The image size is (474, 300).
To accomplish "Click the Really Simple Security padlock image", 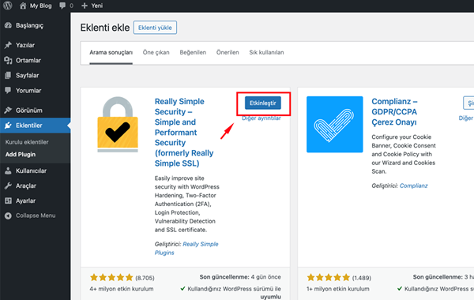I will [118, 125].
